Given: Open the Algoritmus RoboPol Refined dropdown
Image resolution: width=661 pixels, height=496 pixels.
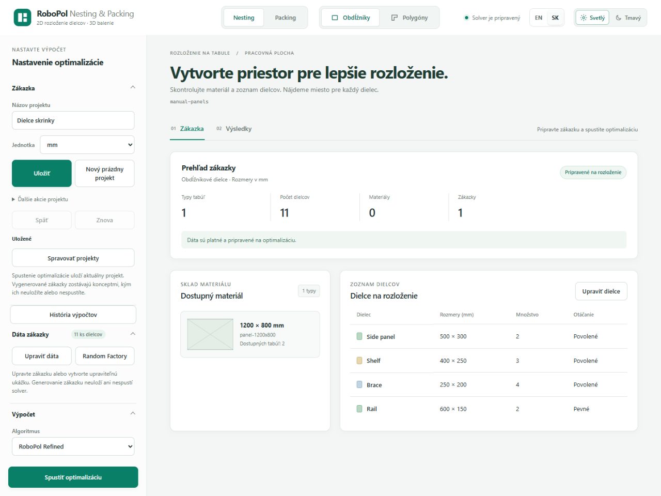Looking at the screenshot, I should coord(73,446).
